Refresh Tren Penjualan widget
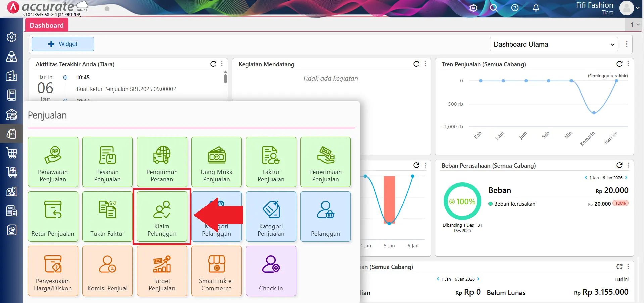644x303 pixels. (619, 64)
